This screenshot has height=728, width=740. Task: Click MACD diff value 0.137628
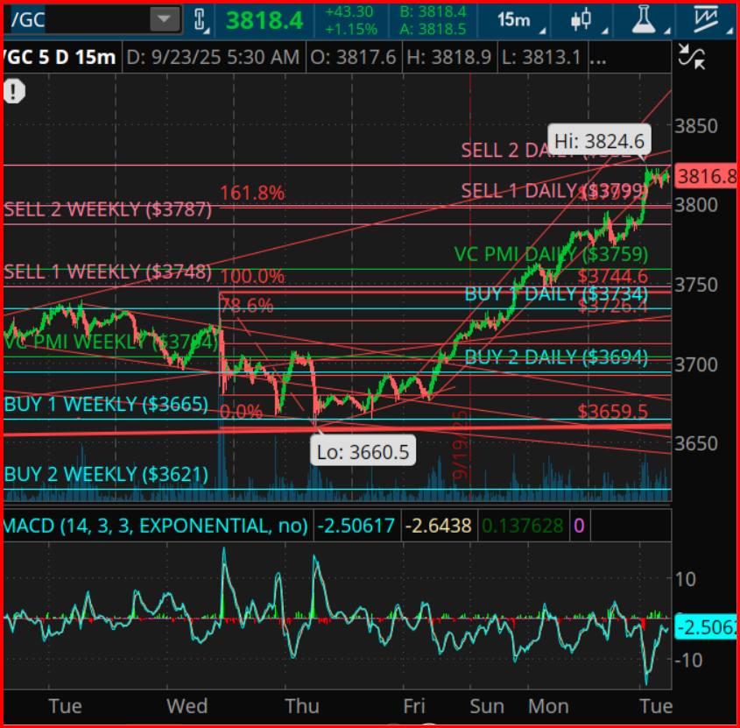point(523,526)
